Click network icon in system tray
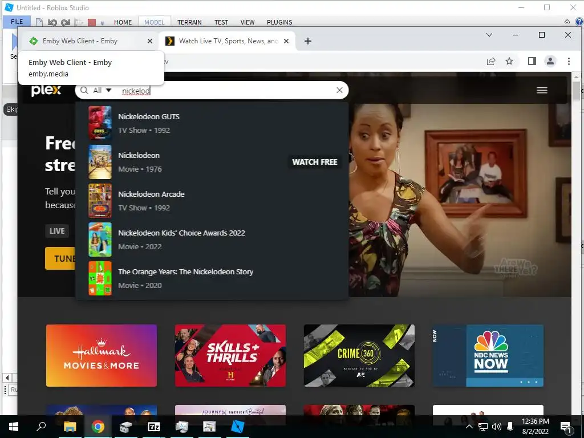584x438 pixels. coord(482,427)
